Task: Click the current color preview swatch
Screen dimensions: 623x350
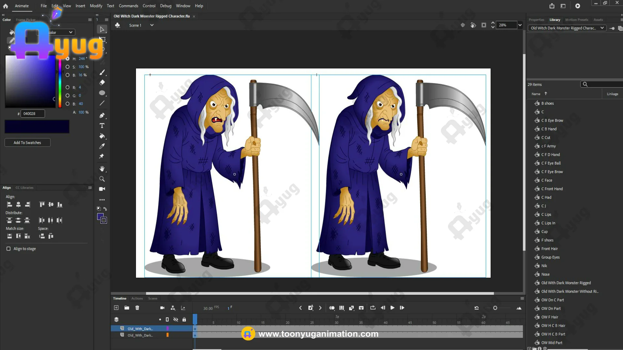Action: coord(37,127)
